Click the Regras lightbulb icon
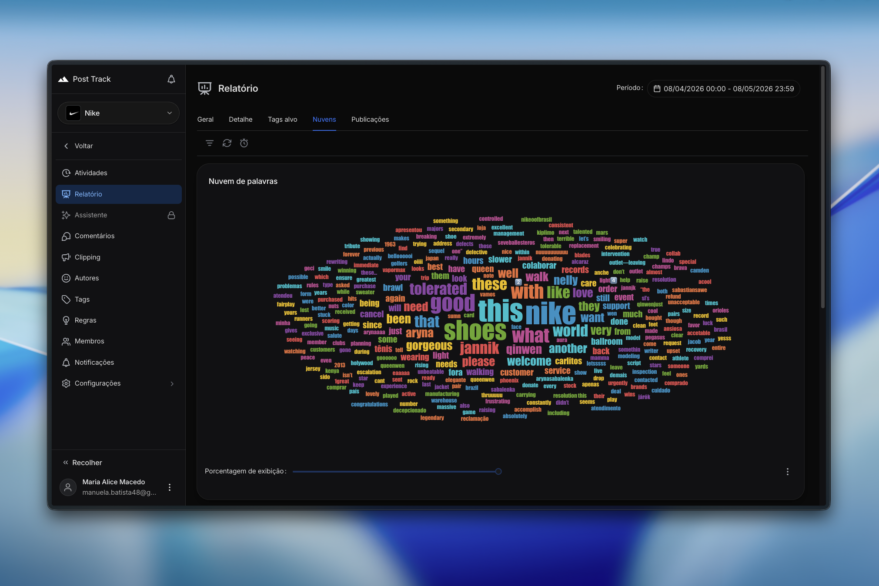Screen dimensions: 879x586 (x=66, y=320)
